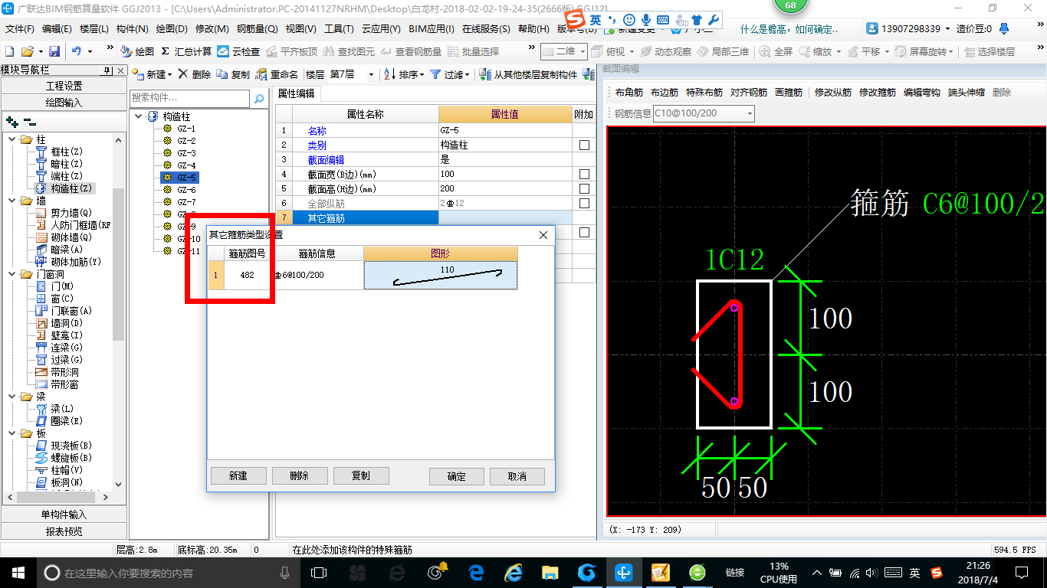Viewport: 1047px width, 588px height.
Task: Open the 工程设置 panel section
Action: coord(64,86)
